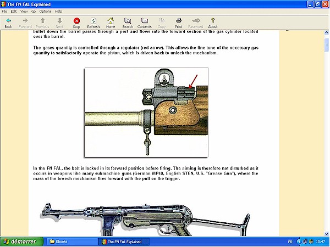
Task: Open the Search tool
Action: point(128,23)
